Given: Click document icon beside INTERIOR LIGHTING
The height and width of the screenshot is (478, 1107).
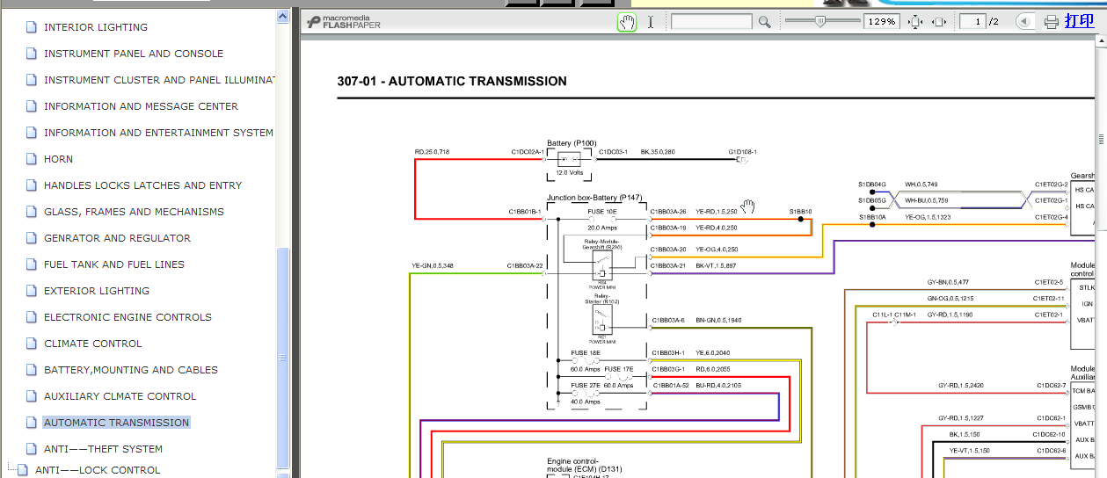Looking at the screenshot, I should click(x=33, y=27).
